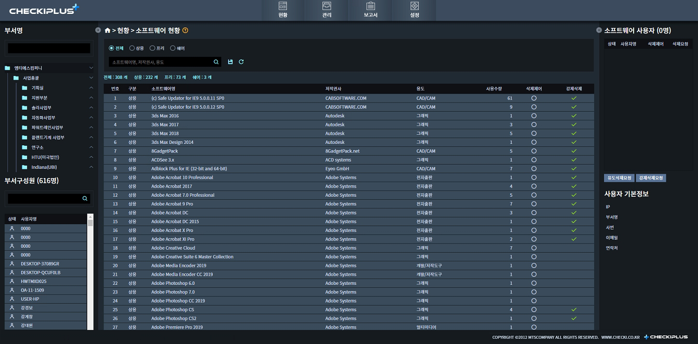The height and width of the screenshot is (344, 698).
Task: Select member DESKTOP-QCUF0LB in list
Action: click(46, 272)
